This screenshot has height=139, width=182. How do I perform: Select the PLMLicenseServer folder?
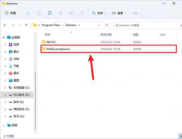point(109,49)
